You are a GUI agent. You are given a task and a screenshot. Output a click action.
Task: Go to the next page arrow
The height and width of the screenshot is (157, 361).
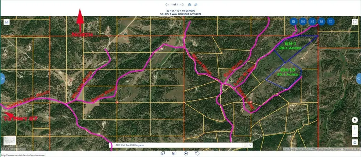(x=182, y=5)
